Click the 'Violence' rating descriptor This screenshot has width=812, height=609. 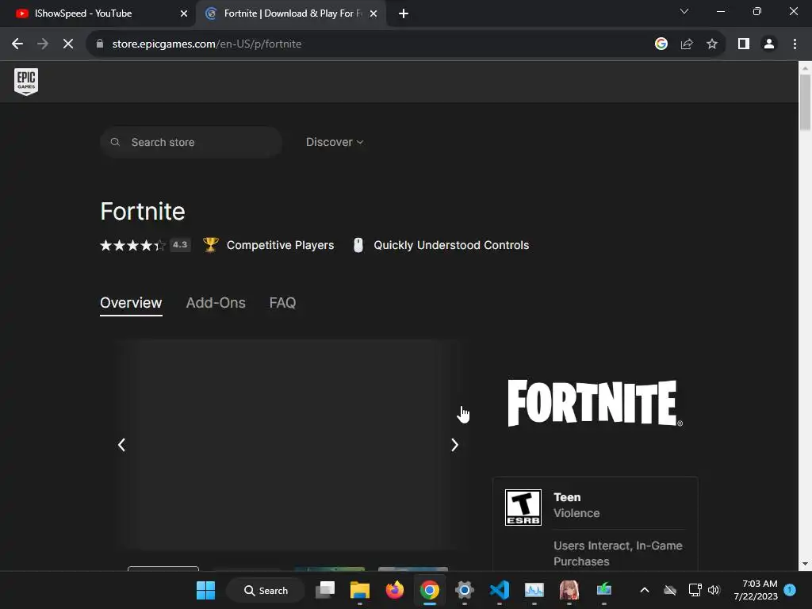coord(576,513)
